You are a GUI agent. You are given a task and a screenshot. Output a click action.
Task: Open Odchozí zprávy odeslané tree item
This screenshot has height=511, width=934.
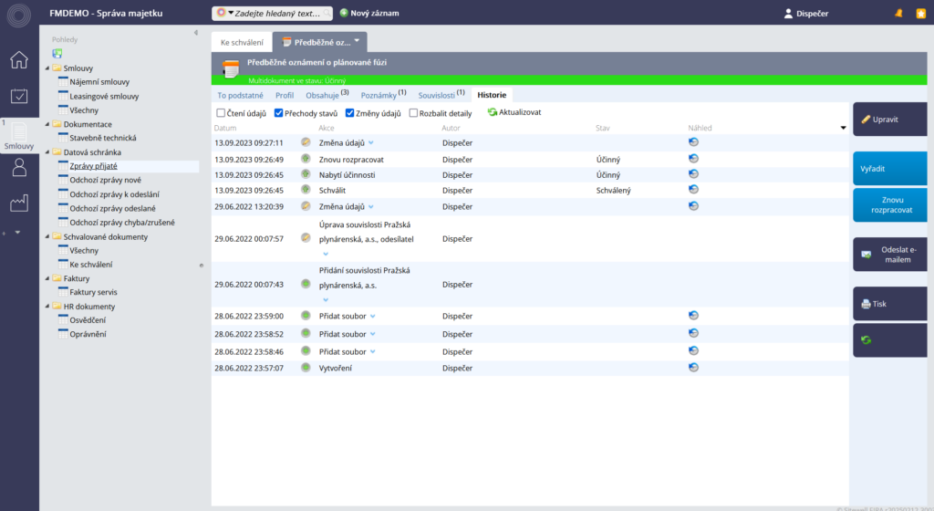click(112, 208)
